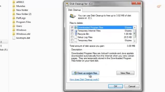The height and width of the screenshot is (92, 165).
Task: Click the files list scroll up arrow
Action: (x=135, y=28)
